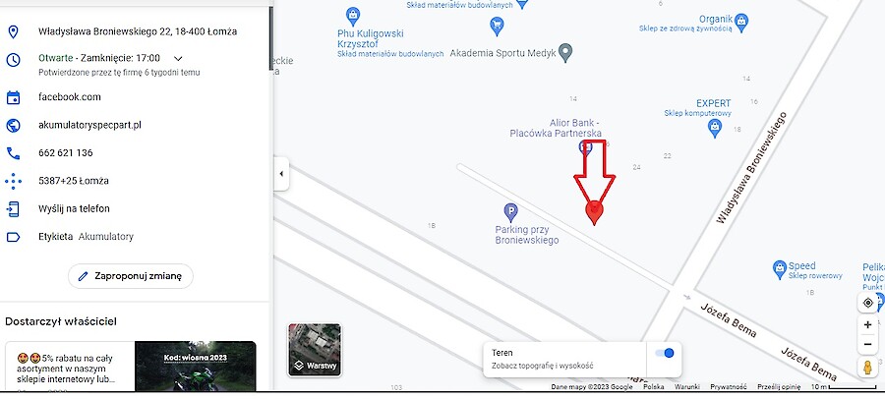This screenshot has height=399, width=885.
Task: Open the akumulatoryspecpart.pl website link
Action: (x=89, y=125)
